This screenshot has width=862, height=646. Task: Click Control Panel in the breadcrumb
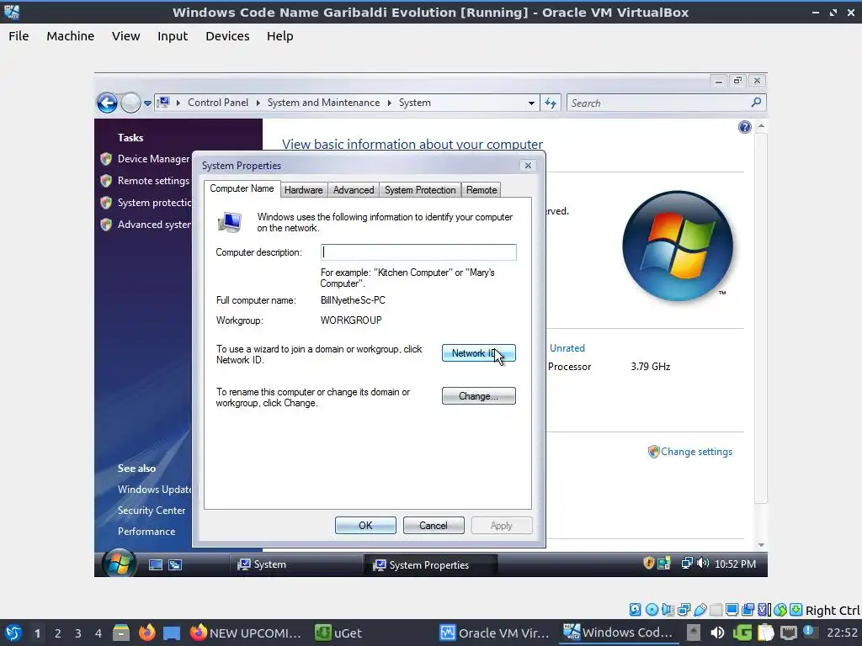pos(218,103)
